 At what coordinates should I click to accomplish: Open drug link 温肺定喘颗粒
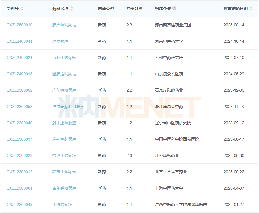click(x=64, y=74)
